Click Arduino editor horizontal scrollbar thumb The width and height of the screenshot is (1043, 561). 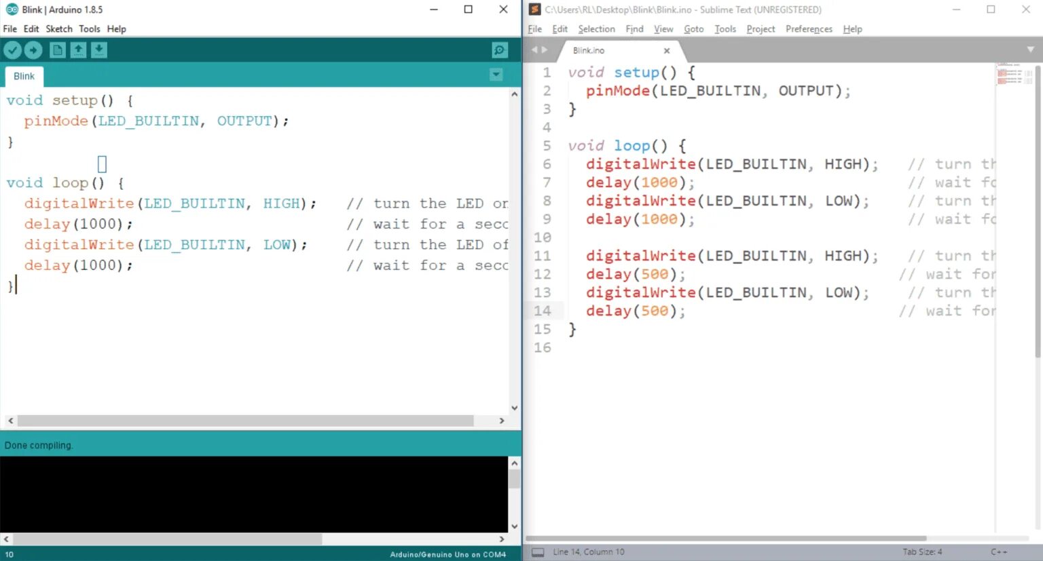[x=245, y=421]
